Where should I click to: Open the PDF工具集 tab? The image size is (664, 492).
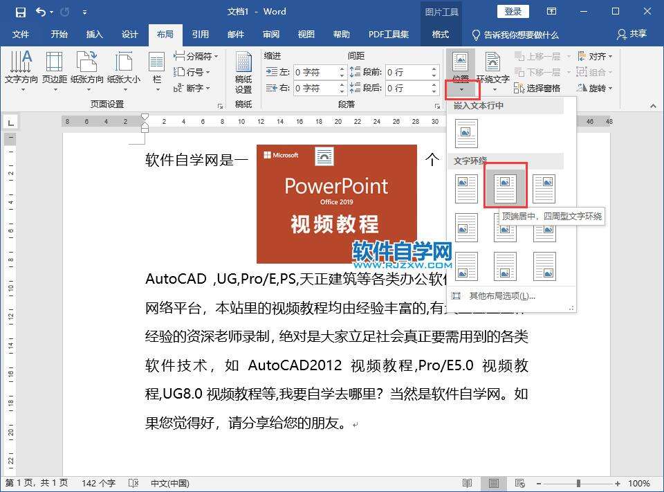[388, 35]
